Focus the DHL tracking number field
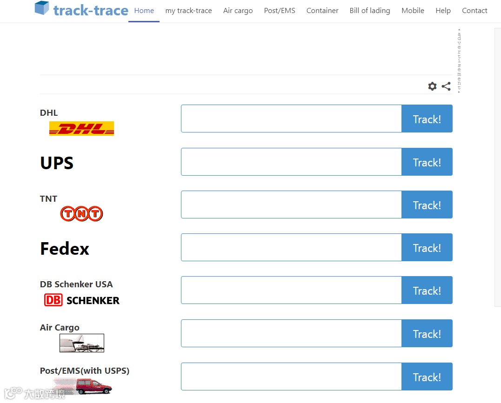Screen dimensions: 501x403 click(x=291, y=119)
